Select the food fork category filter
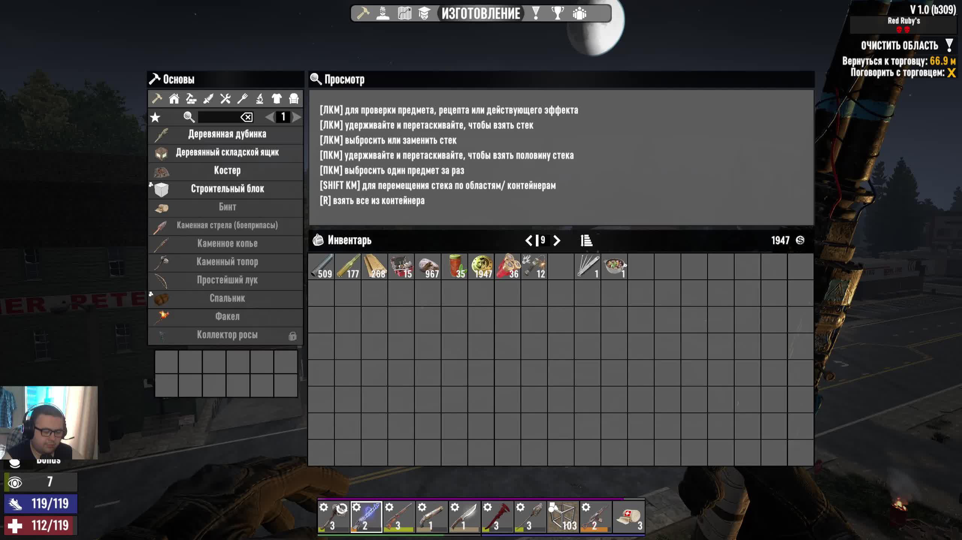The image size is (962, 540). tap(242, 99)
